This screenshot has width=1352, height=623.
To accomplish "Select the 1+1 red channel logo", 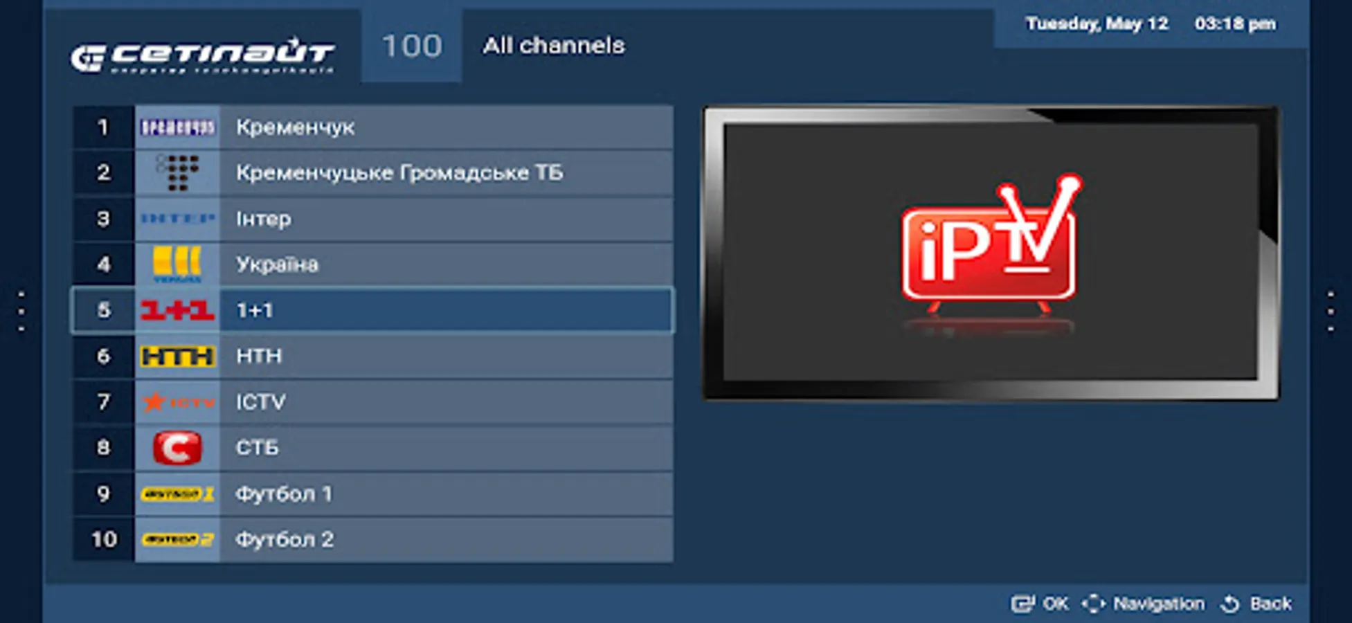I will point(177,310).
